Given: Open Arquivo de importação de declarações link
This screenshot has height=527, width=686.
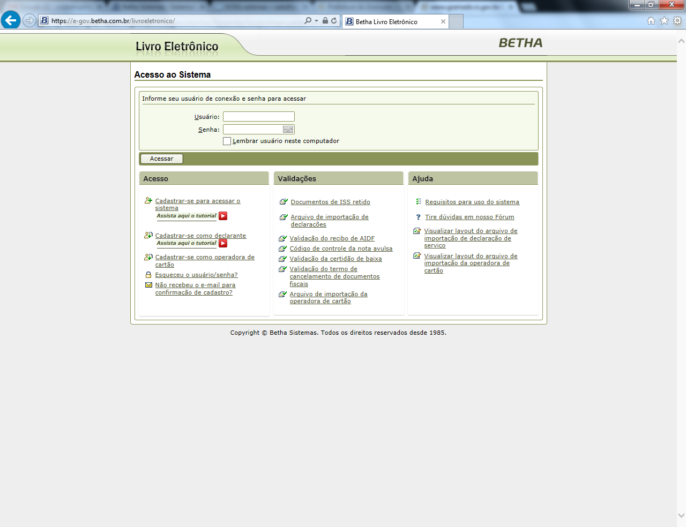Looking at the screenshot, I should 329,221.
